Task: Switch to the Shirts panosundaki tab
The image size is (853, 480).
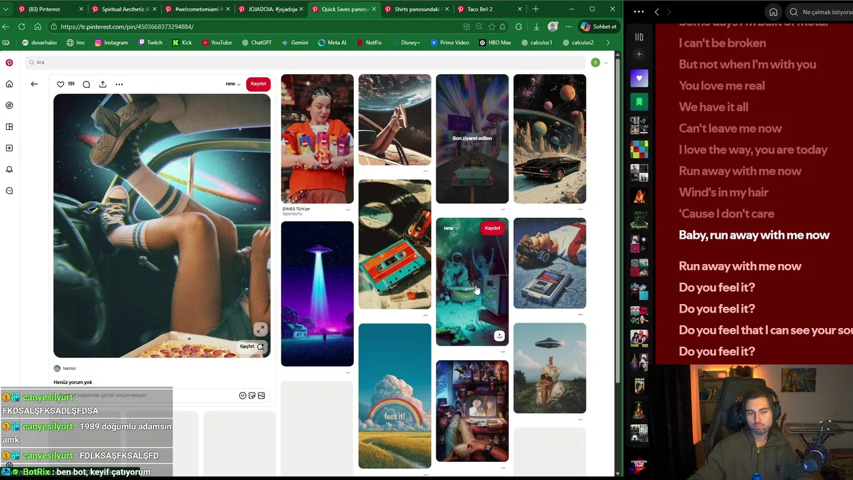Action: click(417, 9)
